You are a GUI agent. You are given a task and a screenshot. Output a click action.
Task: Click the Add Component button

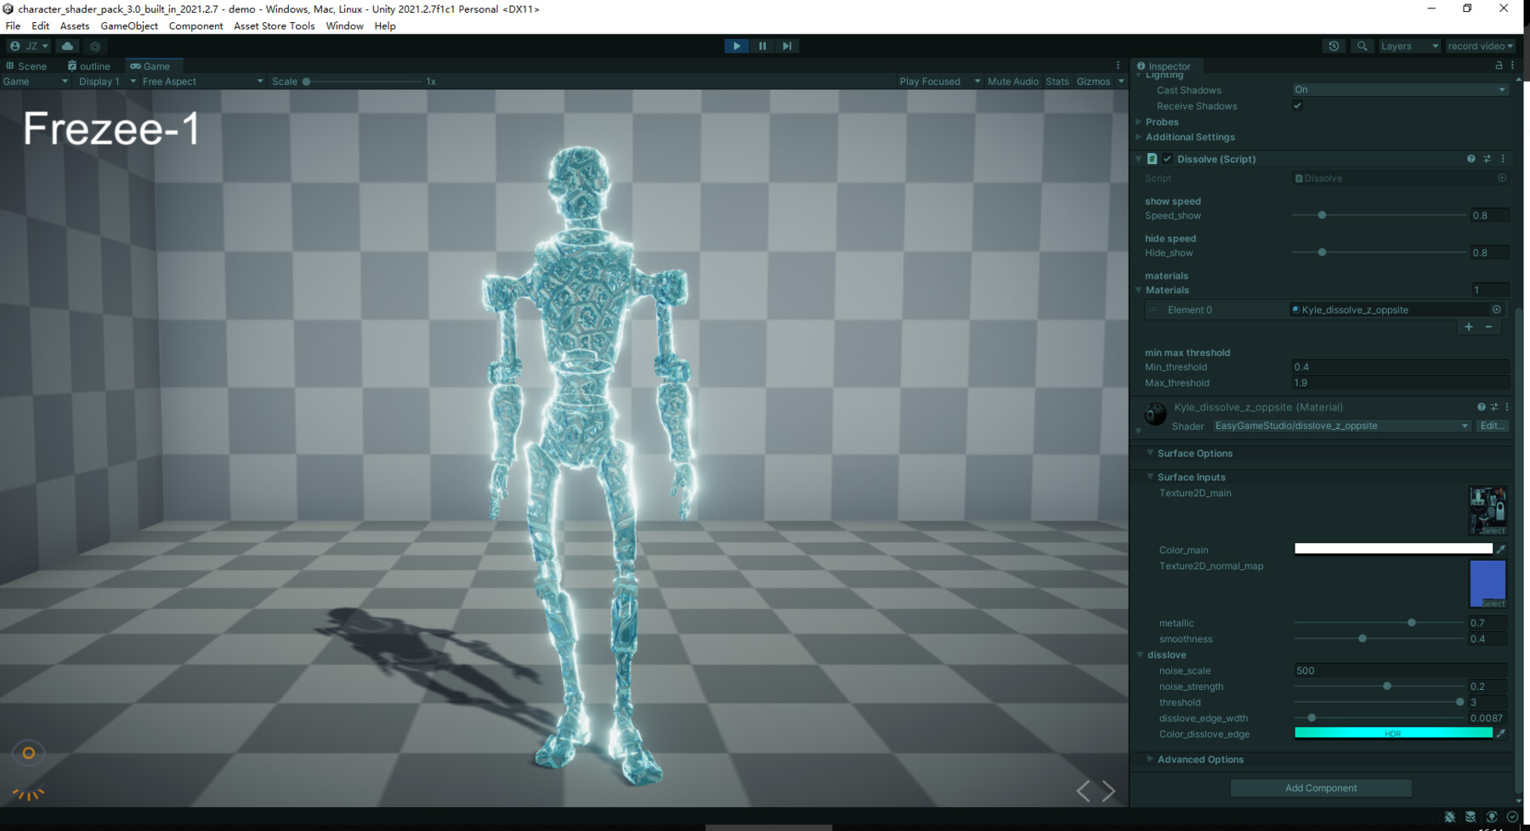coord(1320,788)
